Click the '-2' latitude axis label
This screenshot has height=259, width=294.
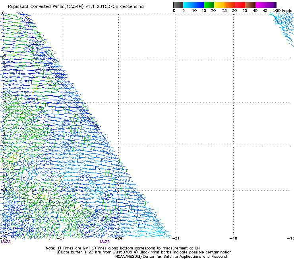tap(4, 57)
